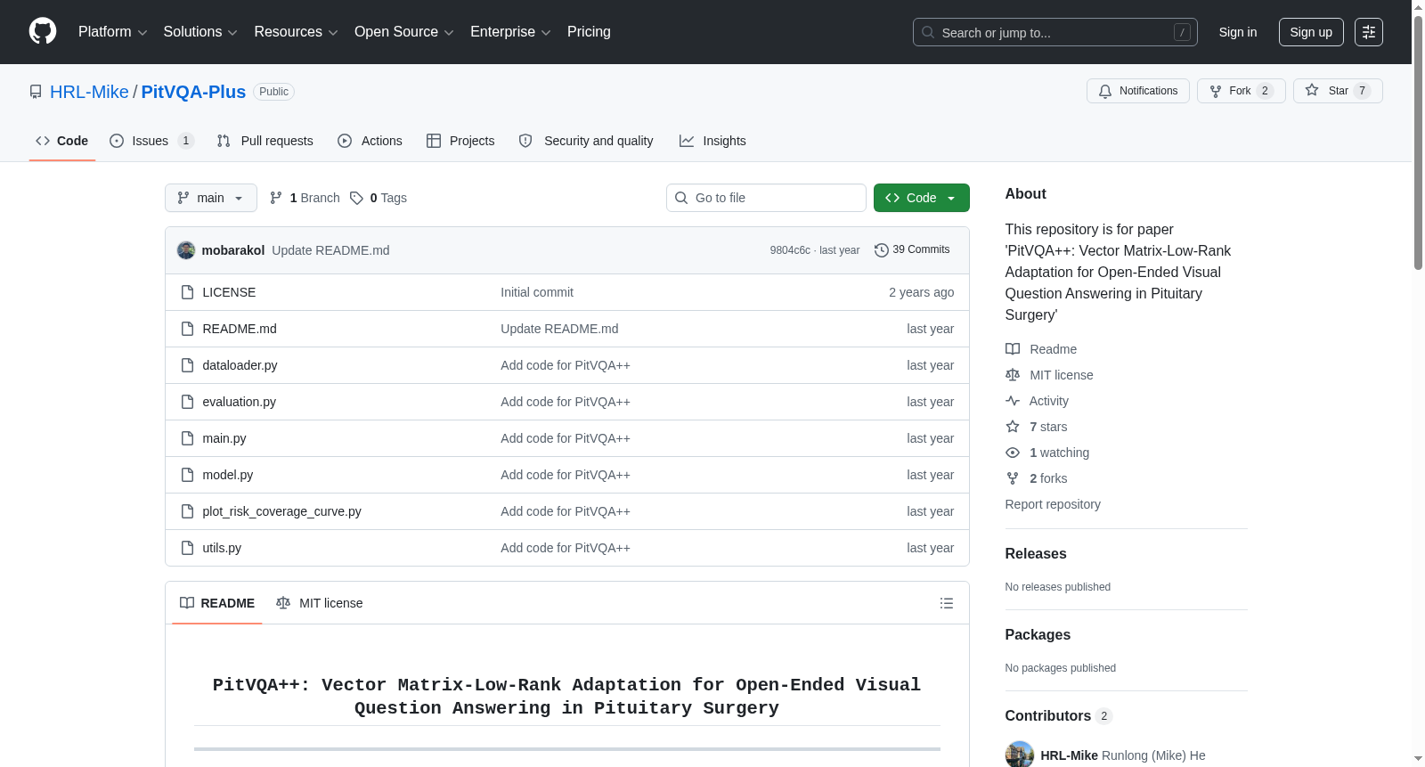
Task: Open the PitVQA-Plus repository link
Action: [x=193, y=92]
